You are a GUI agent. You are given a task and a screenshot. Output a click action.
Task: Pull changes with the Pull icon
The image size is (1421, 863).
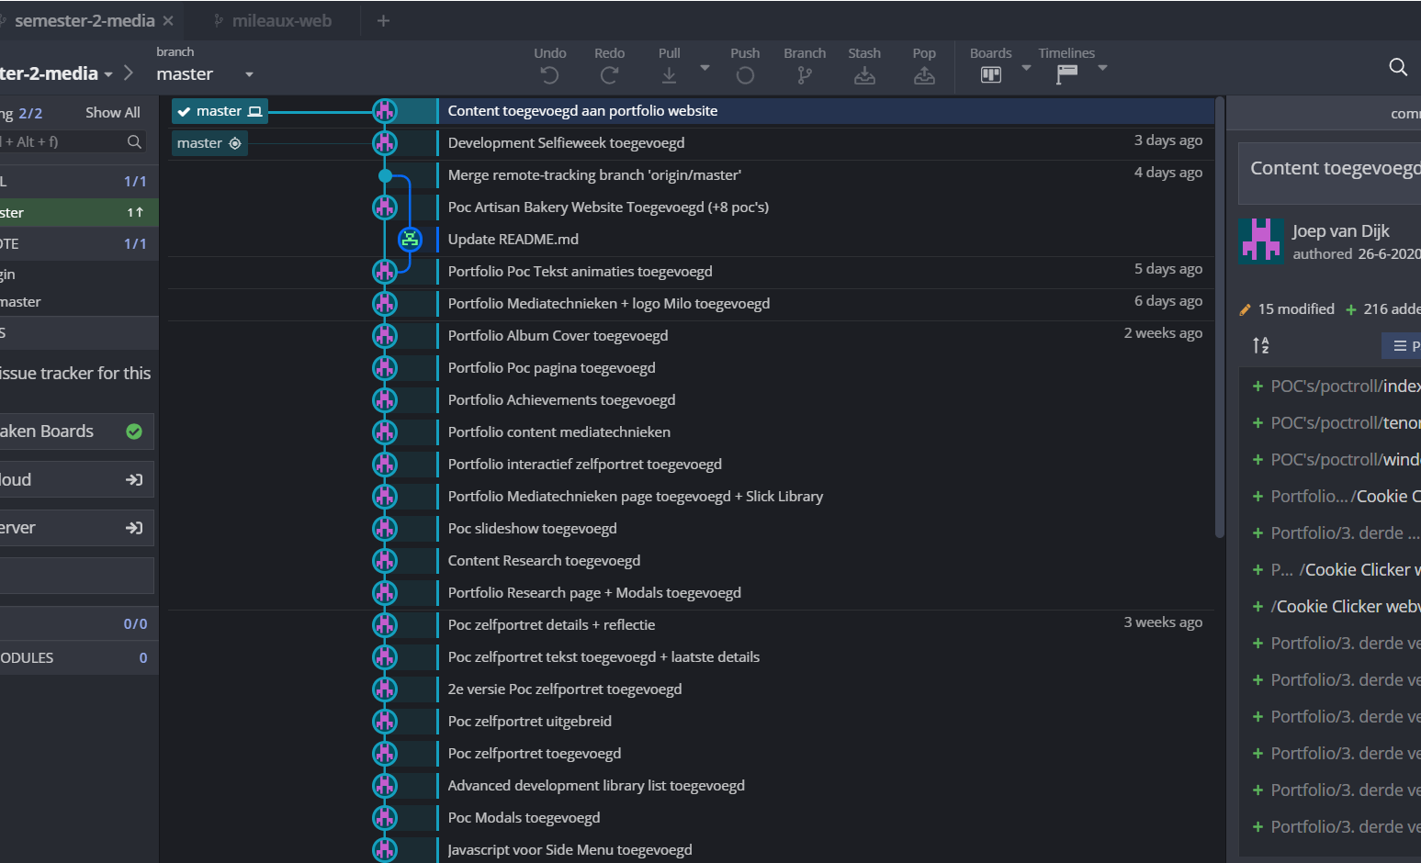(670, 75)
